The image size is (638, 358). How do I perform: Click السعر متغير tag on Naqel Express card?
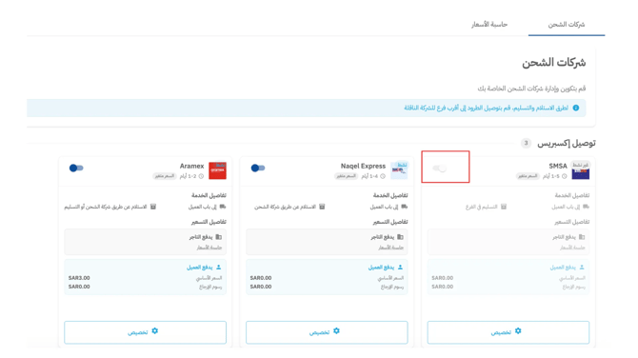[347, 176]
